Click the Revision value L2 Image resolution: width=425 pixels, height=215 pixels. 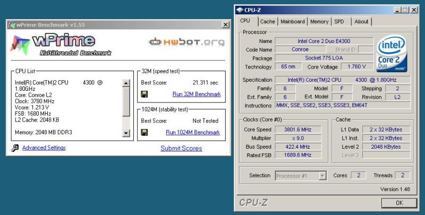coord(397,97)
